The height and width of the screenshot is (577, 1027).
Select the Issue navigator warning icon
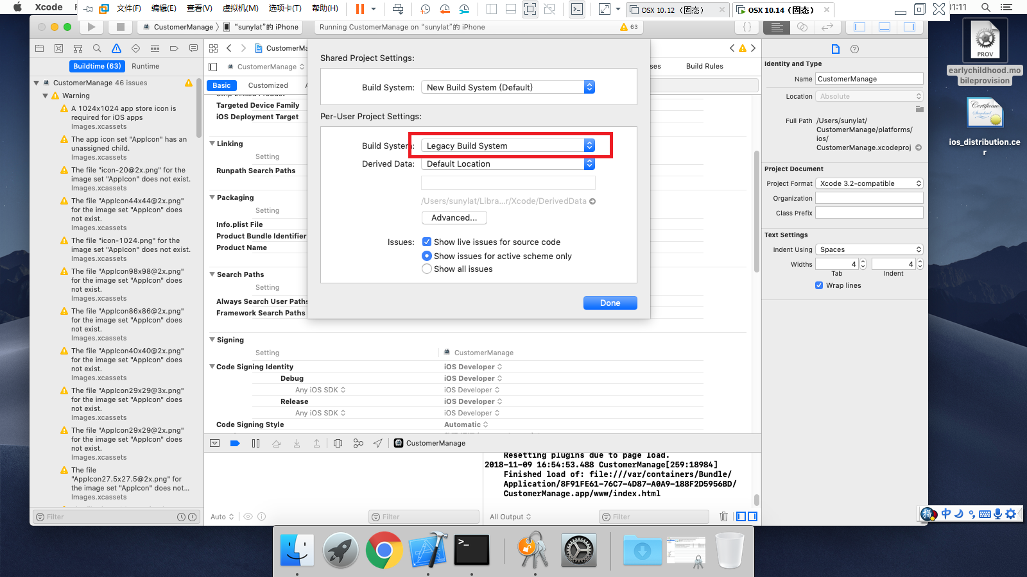(x=116, y=49)
